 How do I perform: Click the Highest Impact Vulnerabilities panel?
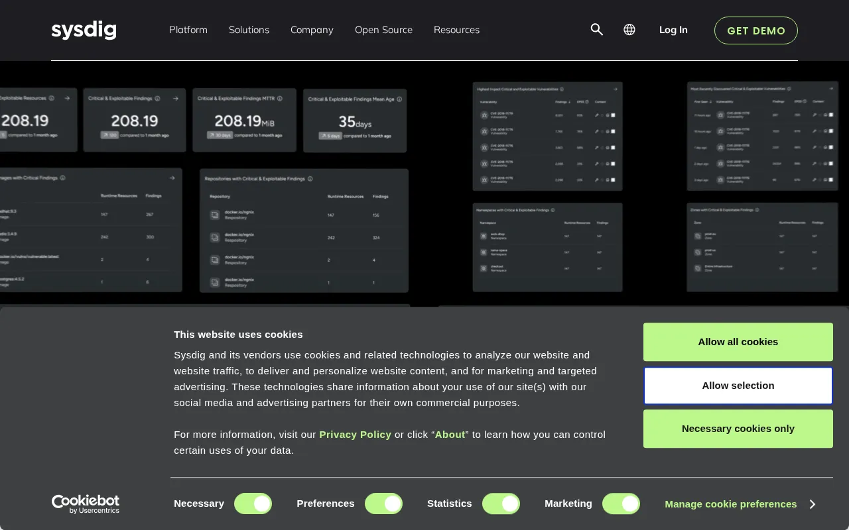click(547, 136)
